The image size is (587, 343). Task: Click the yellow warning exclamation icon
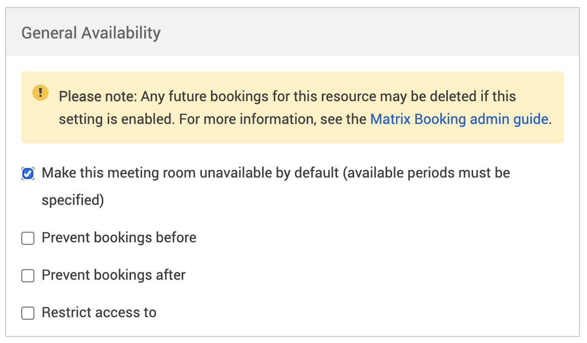[x=40, y=93]
